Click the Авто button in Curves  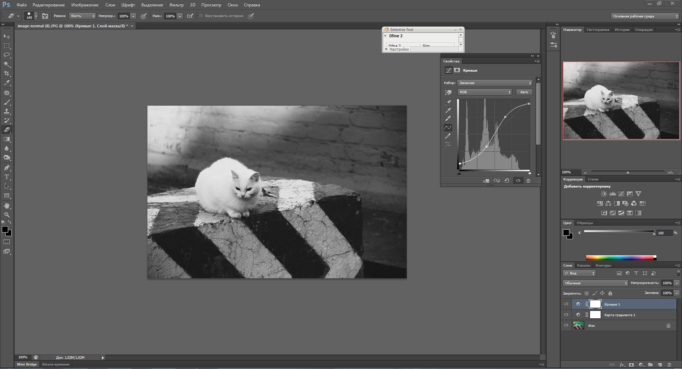pos(524,92)
